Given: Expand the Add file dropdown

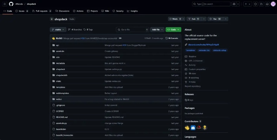Looking at the screenshot, I should (x=157, y=30).
